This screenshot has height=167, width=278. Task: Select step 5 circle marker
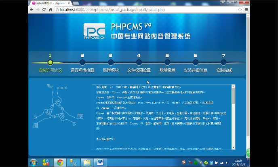point(167,62)
